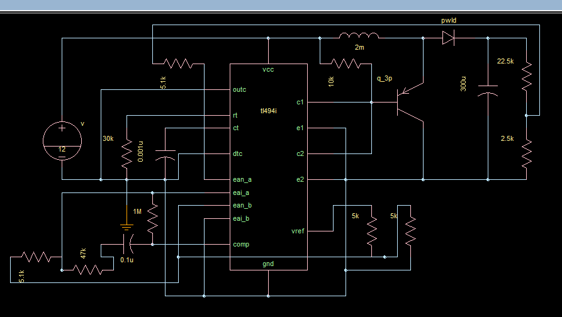
Task: Select the 2.5k resistance value text
Action: (x=507, y=138)
